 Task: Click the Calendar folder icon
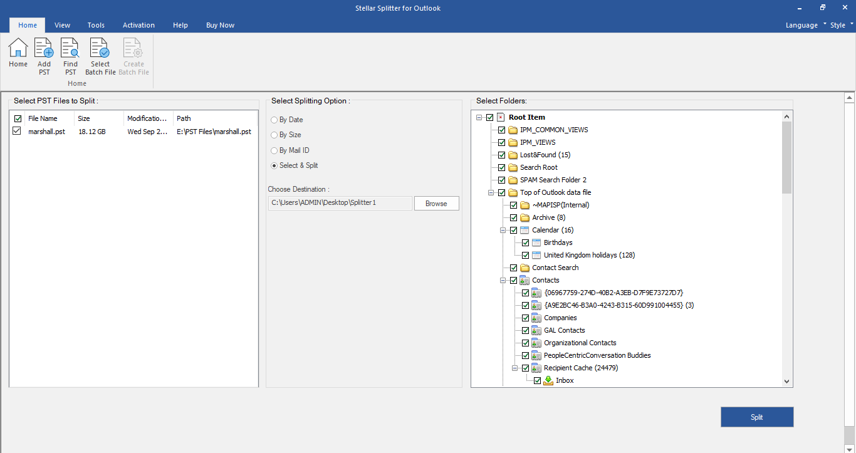525,230
